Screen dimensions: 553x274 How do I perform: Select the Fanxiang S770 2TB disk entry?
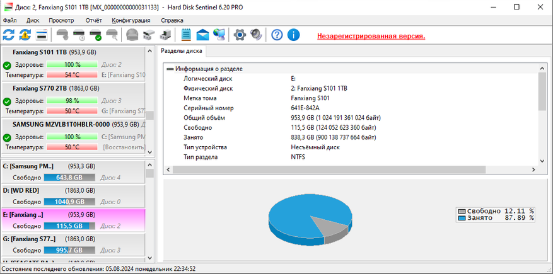click(73, 100)
